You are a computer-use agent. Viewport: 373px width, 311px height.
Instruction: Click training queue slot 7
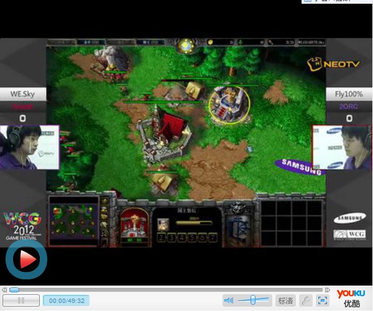tap(213, 238)
